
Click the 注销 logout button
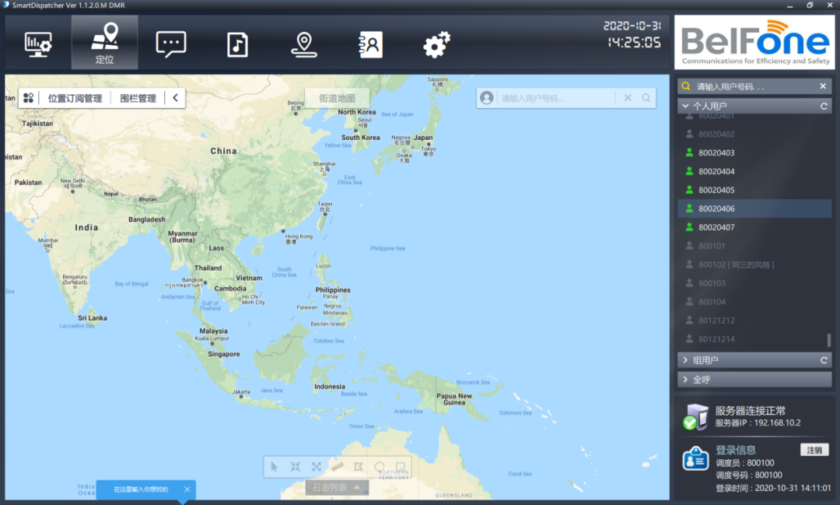814,450
